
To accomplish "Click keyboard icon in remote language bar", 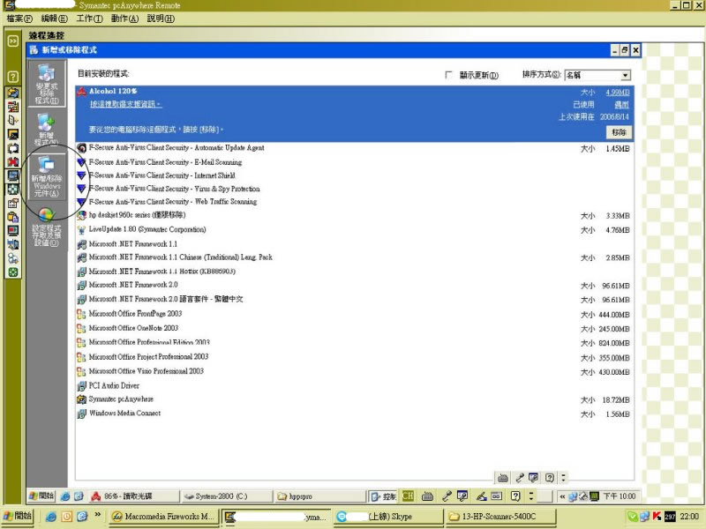I will coord(427,496).
